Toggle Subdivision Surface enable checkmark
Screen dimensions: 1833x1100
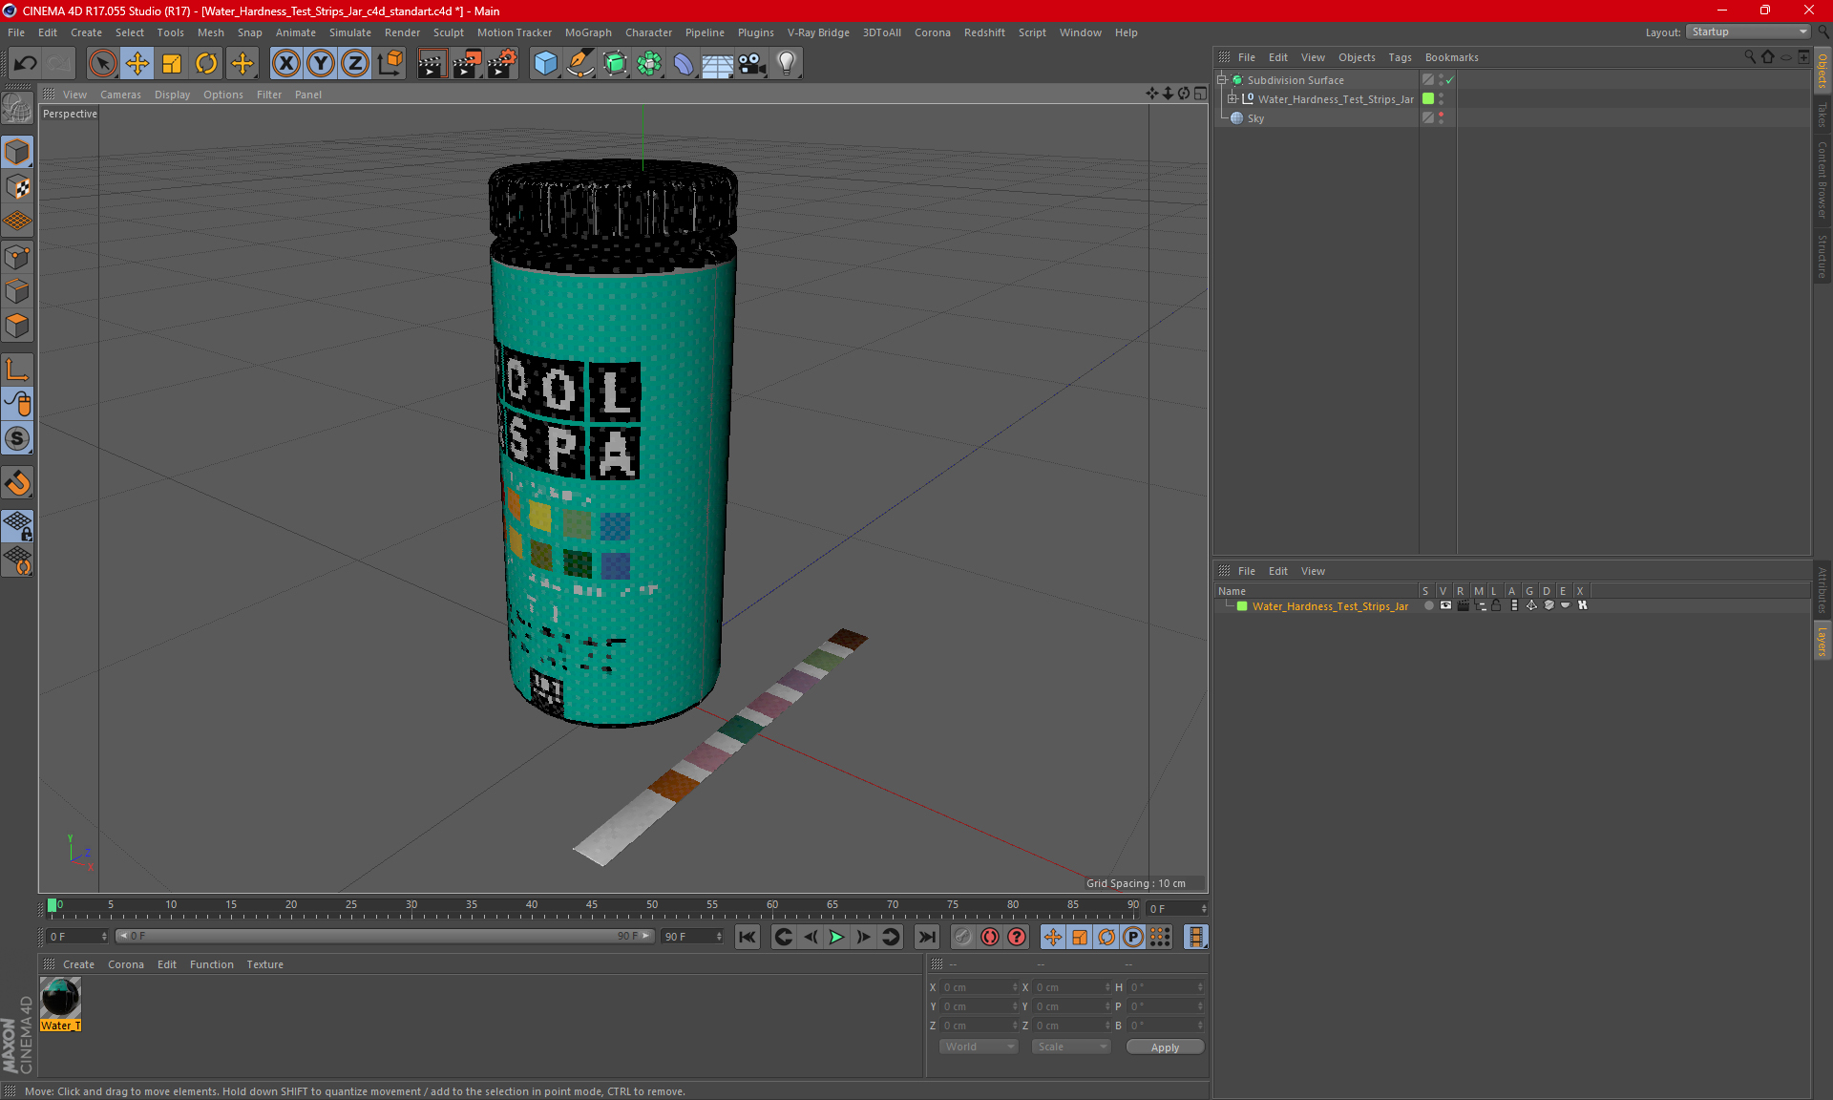(x=1449, y=80)
